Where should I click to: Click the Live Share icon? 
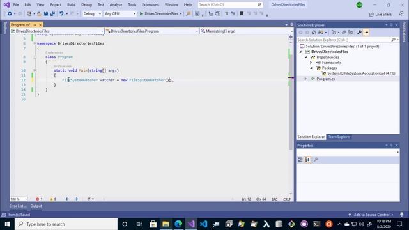(371, 15)
